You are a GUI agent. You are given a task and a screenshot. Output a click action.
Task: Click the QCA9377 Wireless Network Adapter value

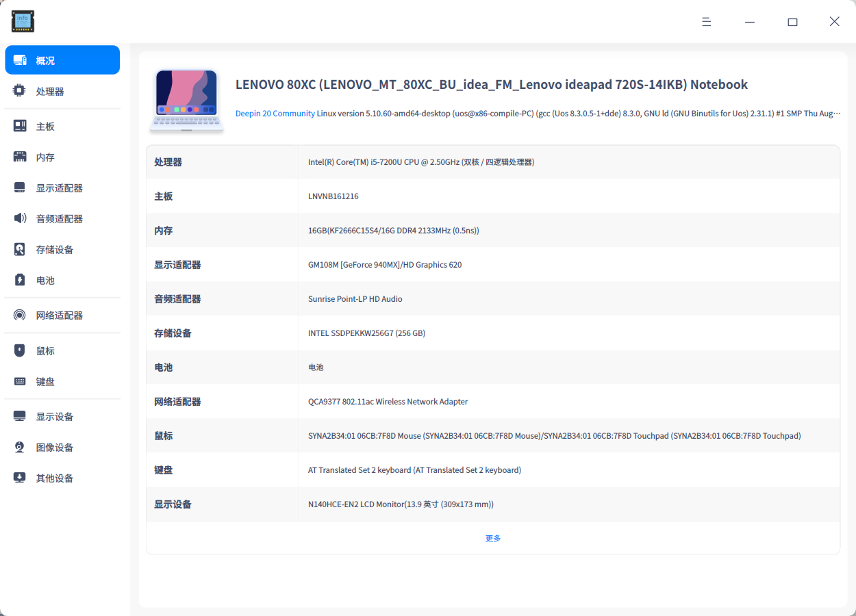[x=388, y=401]
